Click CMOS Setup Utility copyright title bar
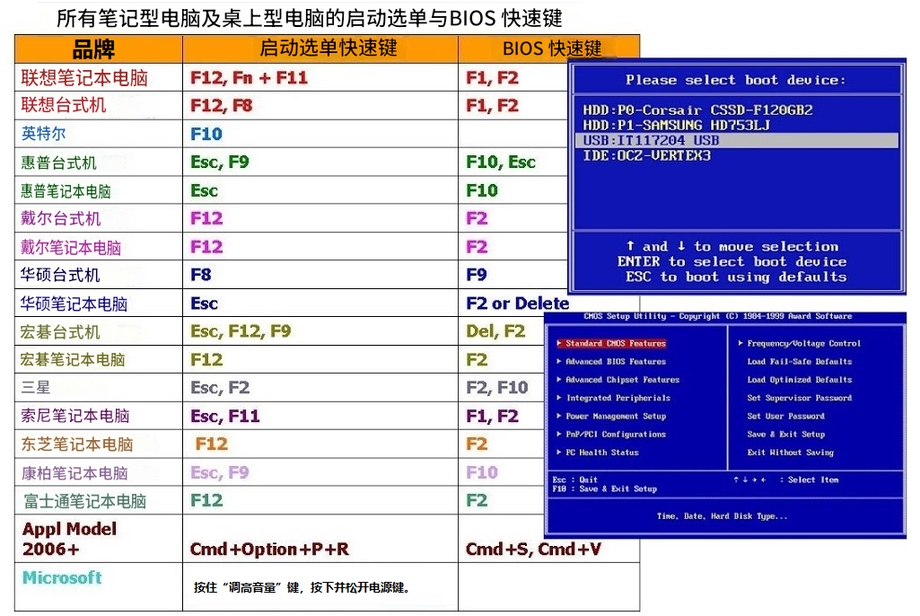Image resolution: width=920 pixels, height=616 pixels. [717, 316]
